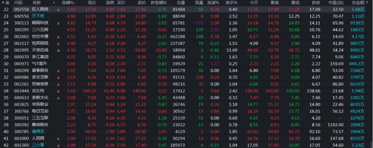The image size is (373, 148).
Task: Sort by the 昨收 column header
Action: [x=316, y=3]
